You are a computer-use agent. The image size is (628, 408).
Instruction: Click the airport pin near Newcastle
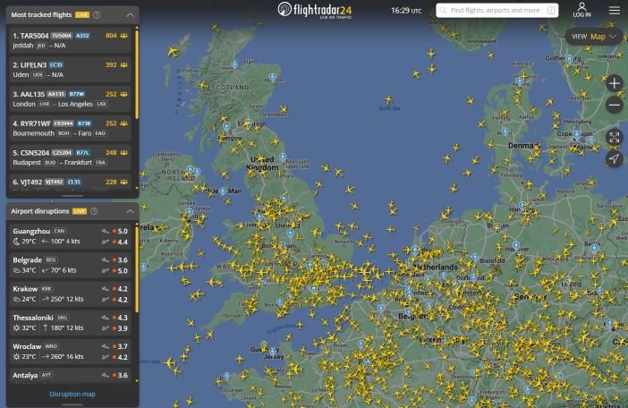point(283,157)
